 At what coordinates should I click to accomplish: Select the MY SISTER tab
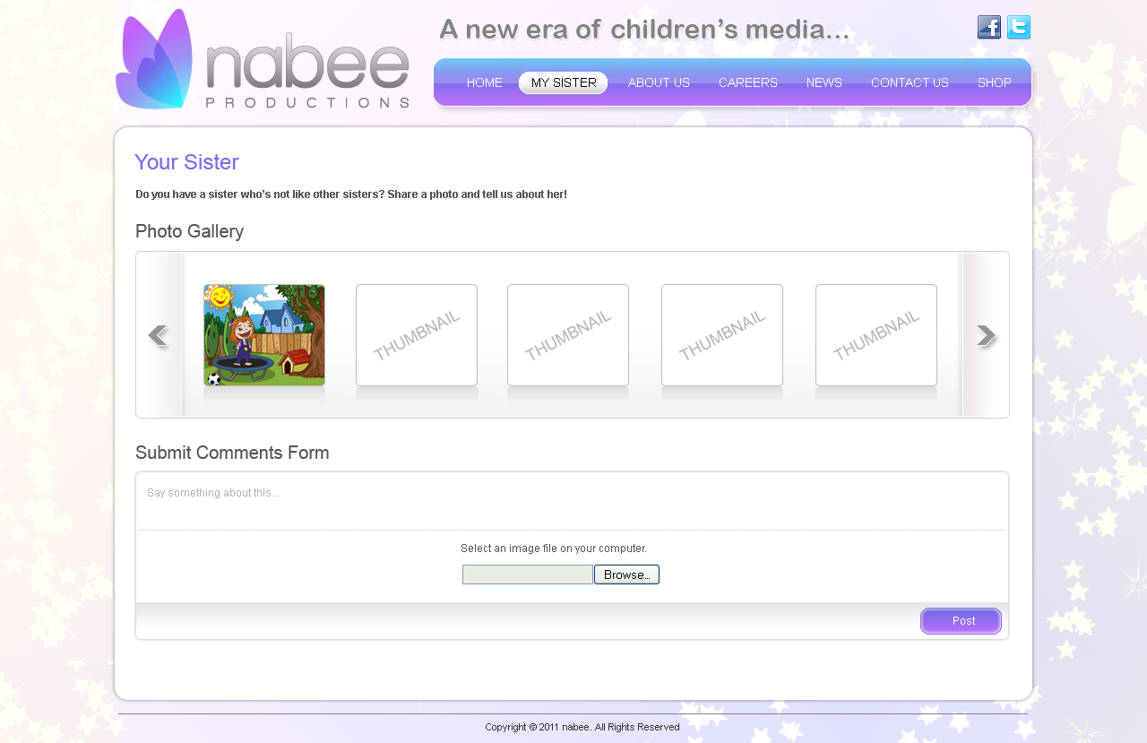tap(563, 82)
